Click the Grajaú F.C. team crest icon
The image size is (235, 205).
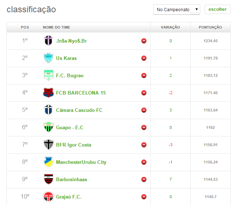click(48, 197)
